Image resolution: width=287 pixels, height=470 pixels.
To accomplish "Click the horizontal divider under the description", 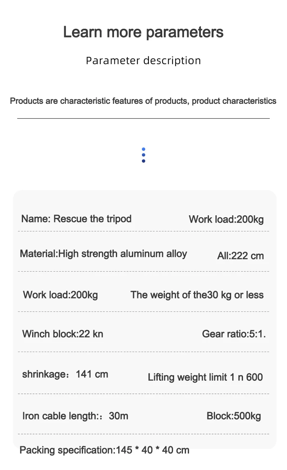I will point(143,119).
